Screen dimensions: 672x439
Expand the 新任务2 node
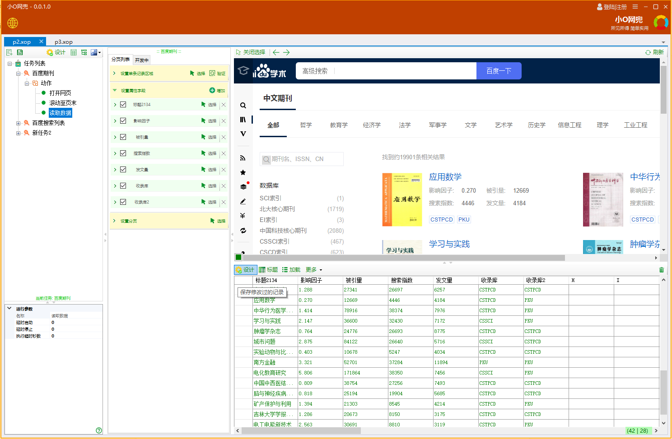(x=18, y=133)
